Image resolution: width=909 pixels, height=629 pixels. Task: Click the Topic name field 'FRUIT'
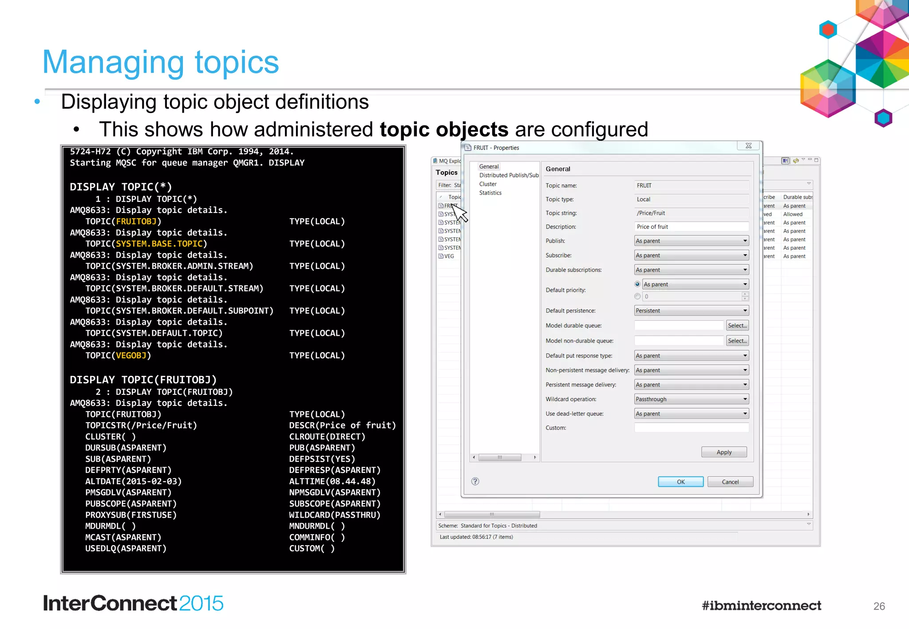click(x=692, y=185)
